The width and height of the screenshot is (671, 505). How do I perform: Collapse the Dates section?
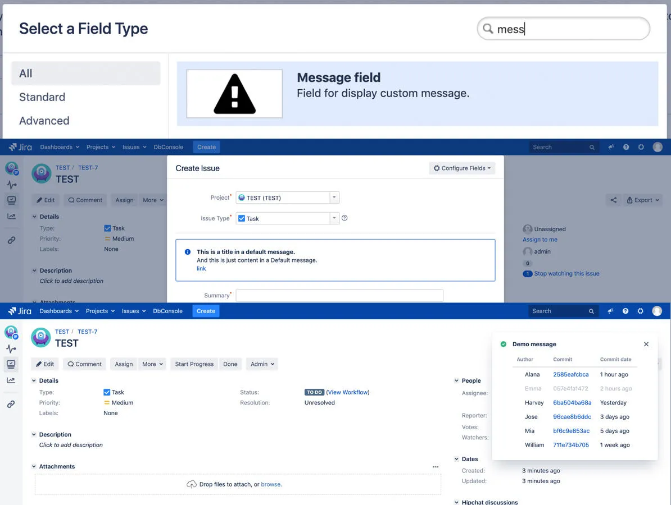pyautogui.click(x=456, y=459)
